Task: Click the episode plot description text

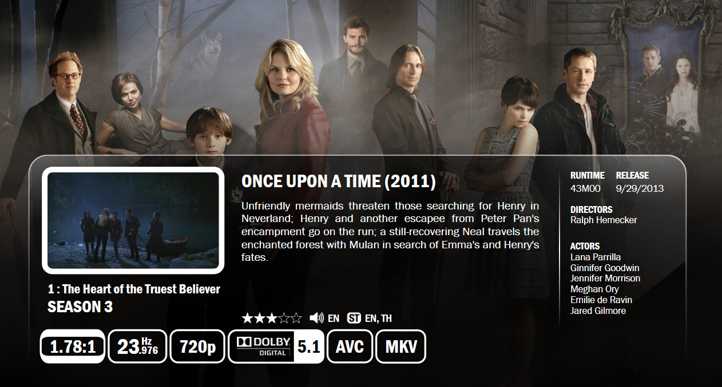Action: [390, 231]
